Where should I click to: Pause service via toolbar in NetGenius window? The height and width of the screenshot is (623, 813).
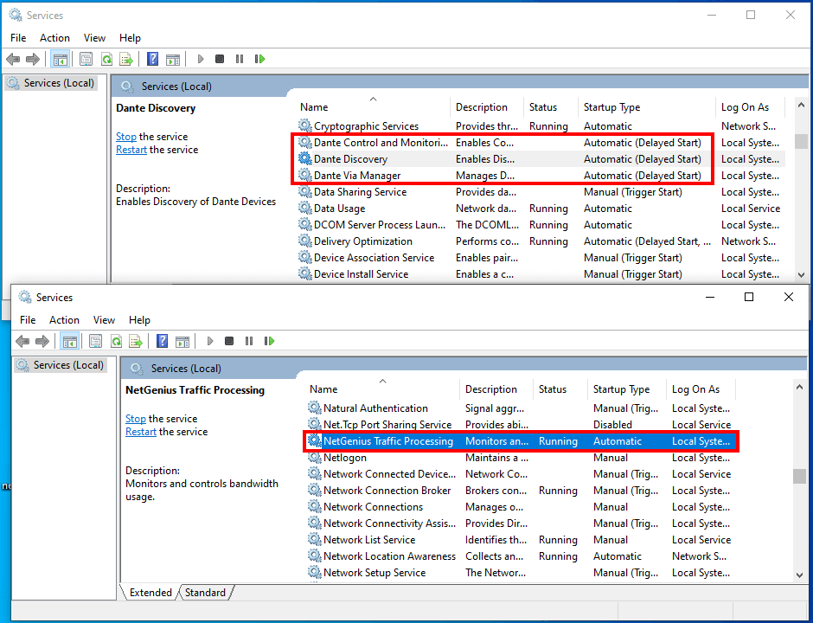pos(249,341)
